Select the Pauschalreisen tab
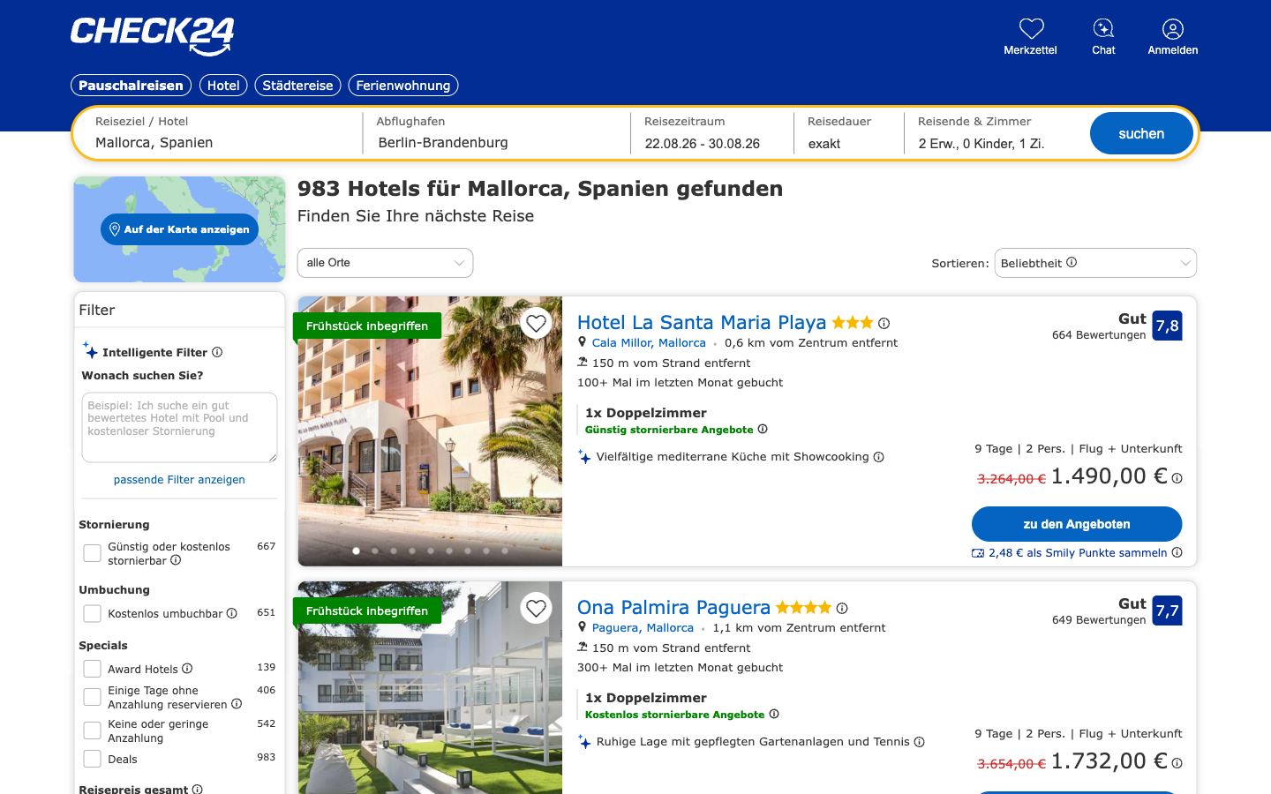Screen dimensions: 1271x794 coord(131,86)
